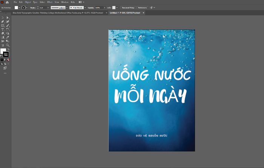Click the Document Setup button
This screenshot has height=168, width=264.
pyautogui.click(x=128, y=8)
